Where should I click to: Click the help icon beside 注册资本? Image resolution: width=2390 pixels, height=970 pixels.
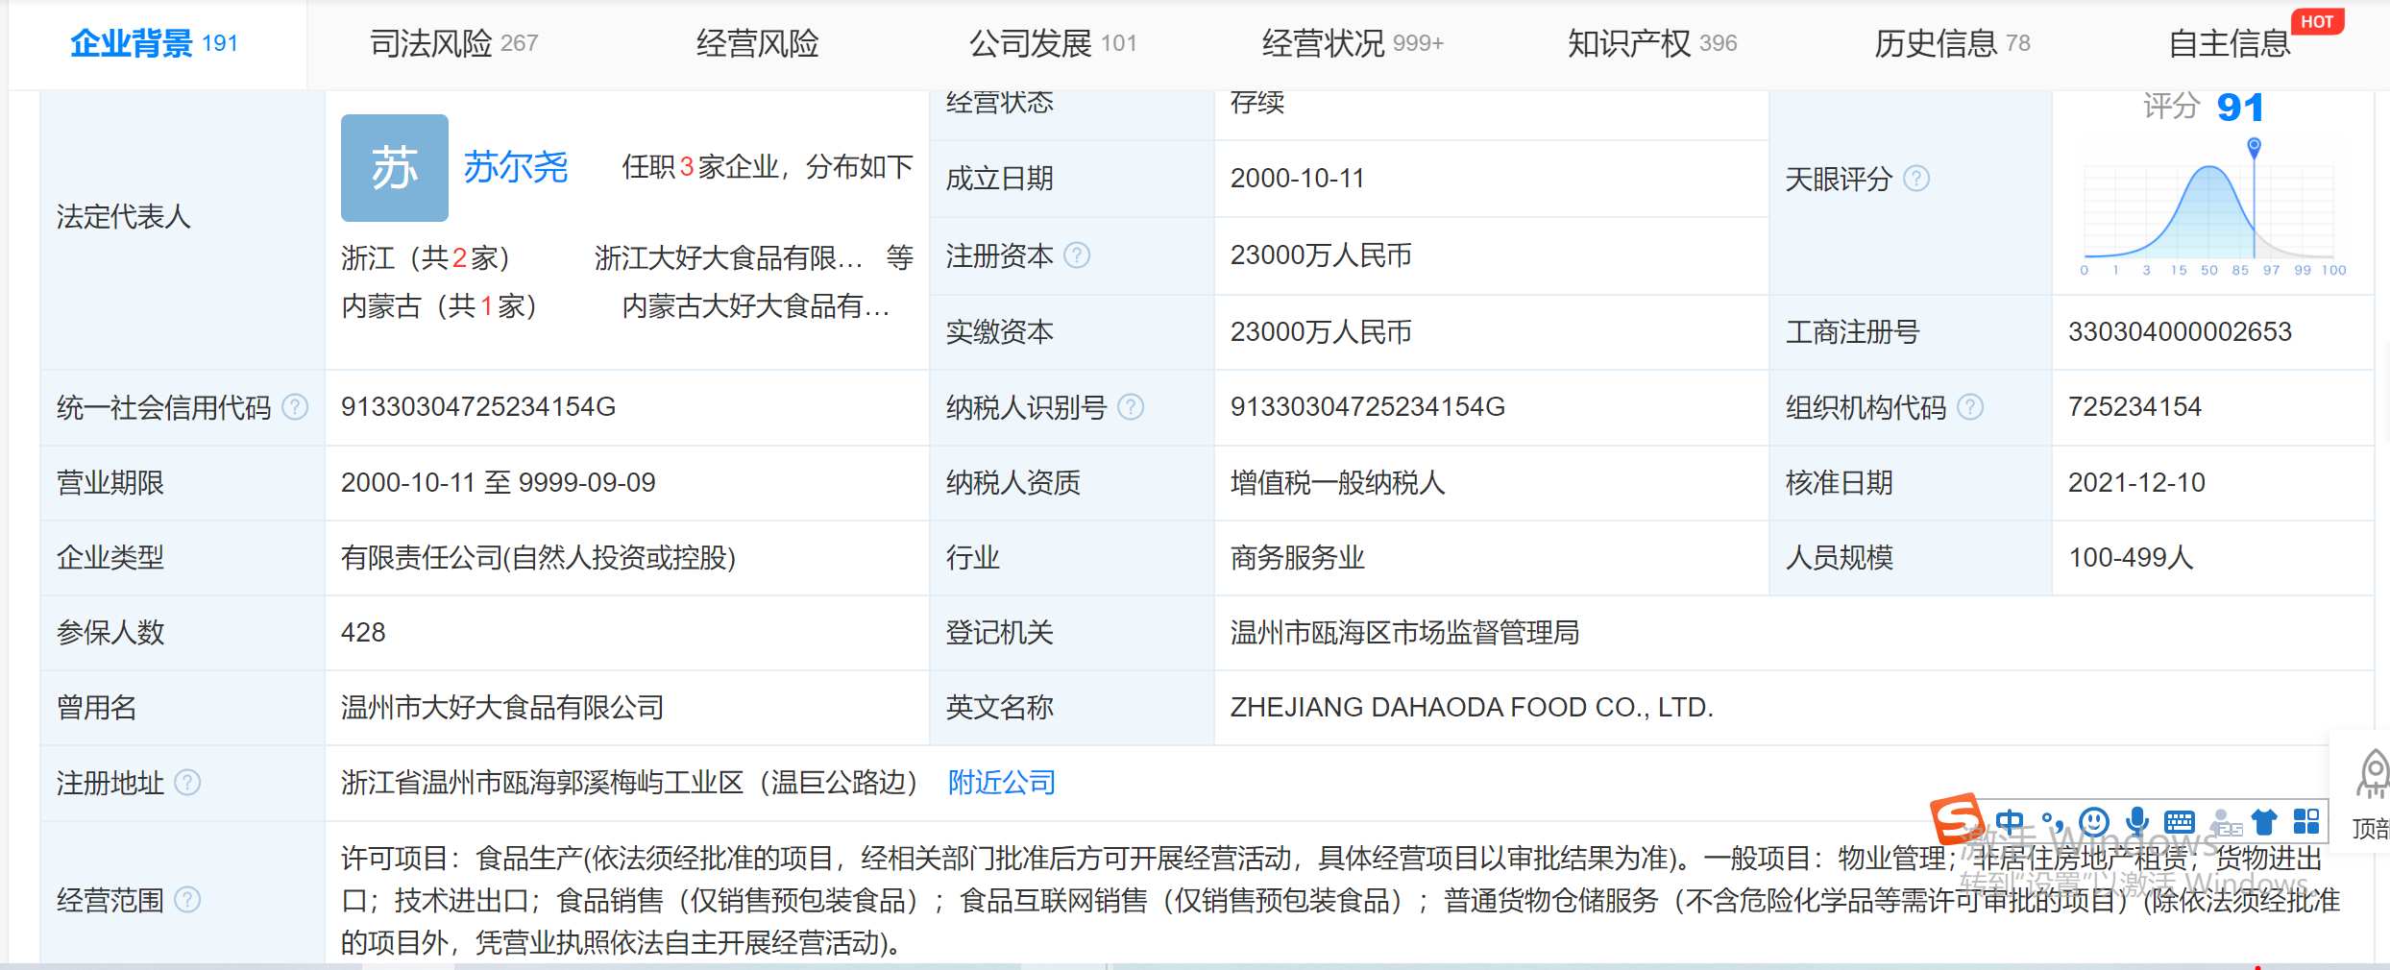tap(1077, 255)
